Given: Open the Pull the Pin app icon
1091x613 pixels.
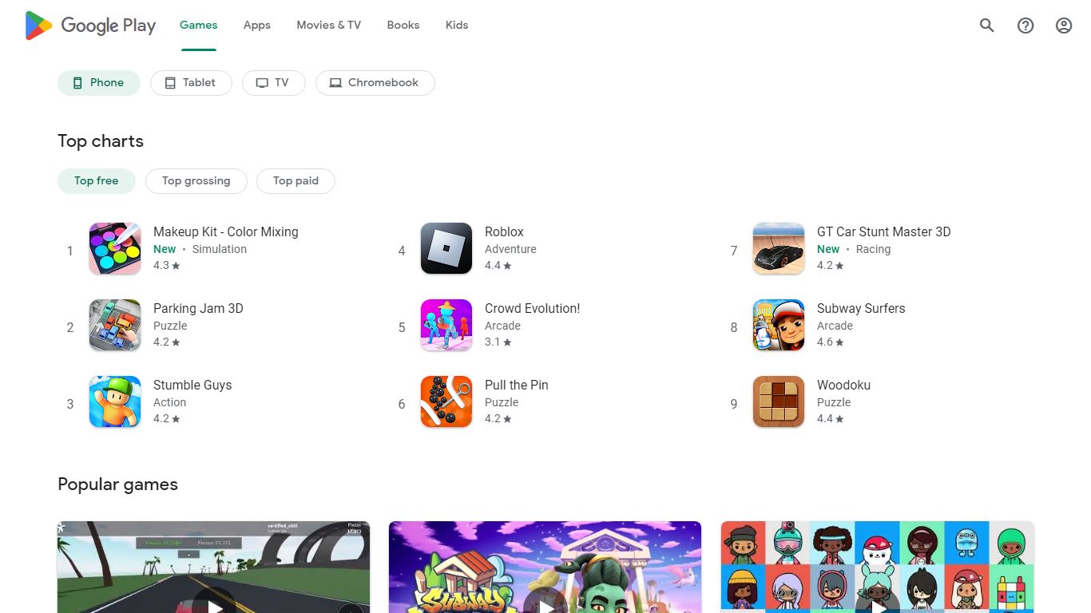Looking at the screenshot, I should coord(446,401).
